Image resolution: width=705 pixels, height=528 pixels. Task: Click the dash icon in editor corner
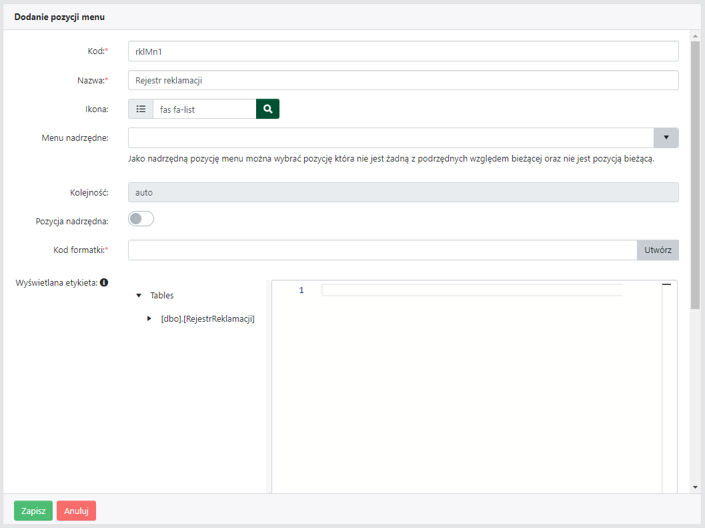point(666,285)
